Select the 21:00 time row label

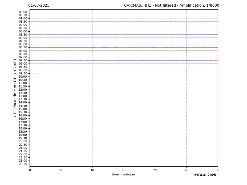click(23, 148)
